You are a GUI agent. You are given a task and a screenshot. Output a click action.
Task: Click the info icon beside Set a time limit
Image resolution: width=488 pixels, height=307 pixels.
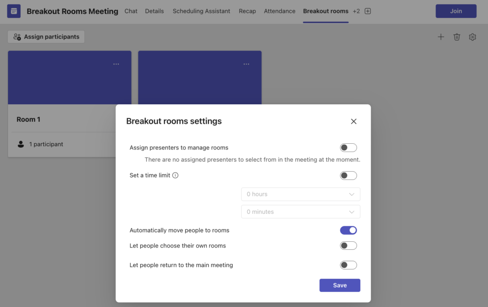tap(175, 175)
